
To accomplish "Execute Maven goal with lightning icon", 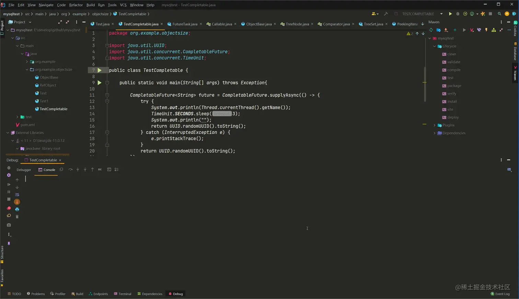I will [x=486, y=30].
